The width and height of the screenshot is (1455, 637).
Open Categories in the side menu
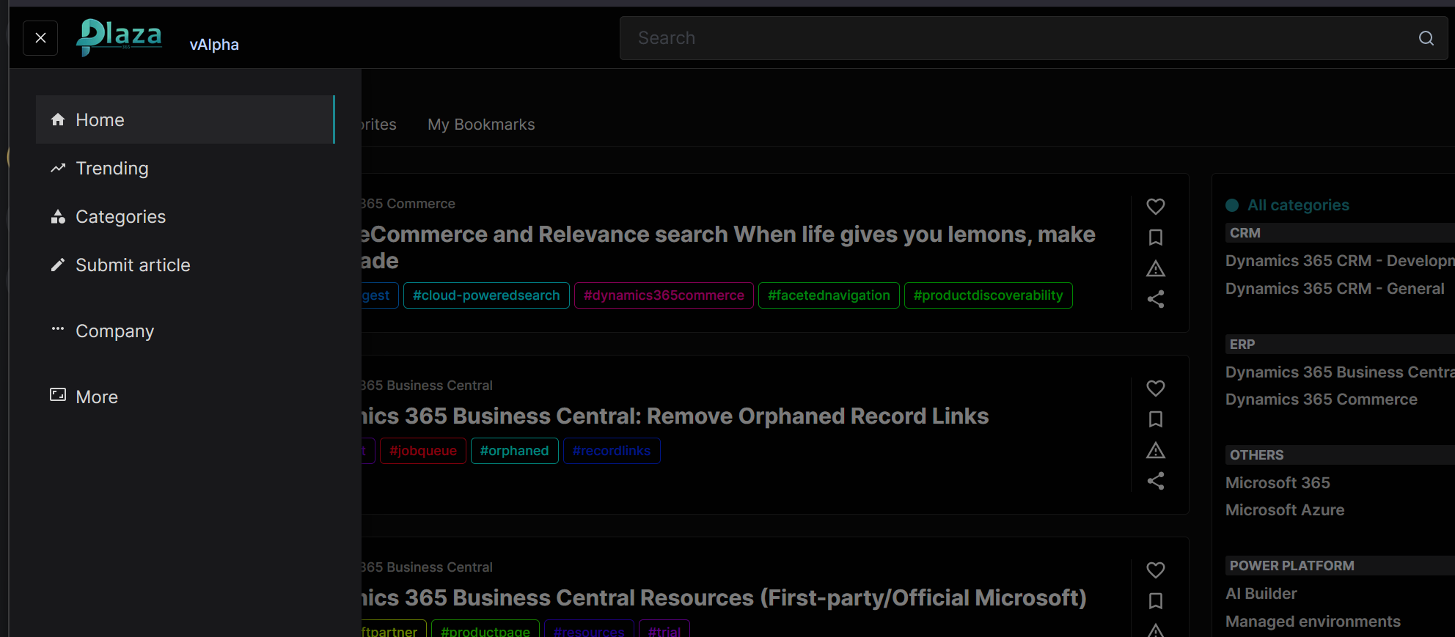click(x=185, y=216)
